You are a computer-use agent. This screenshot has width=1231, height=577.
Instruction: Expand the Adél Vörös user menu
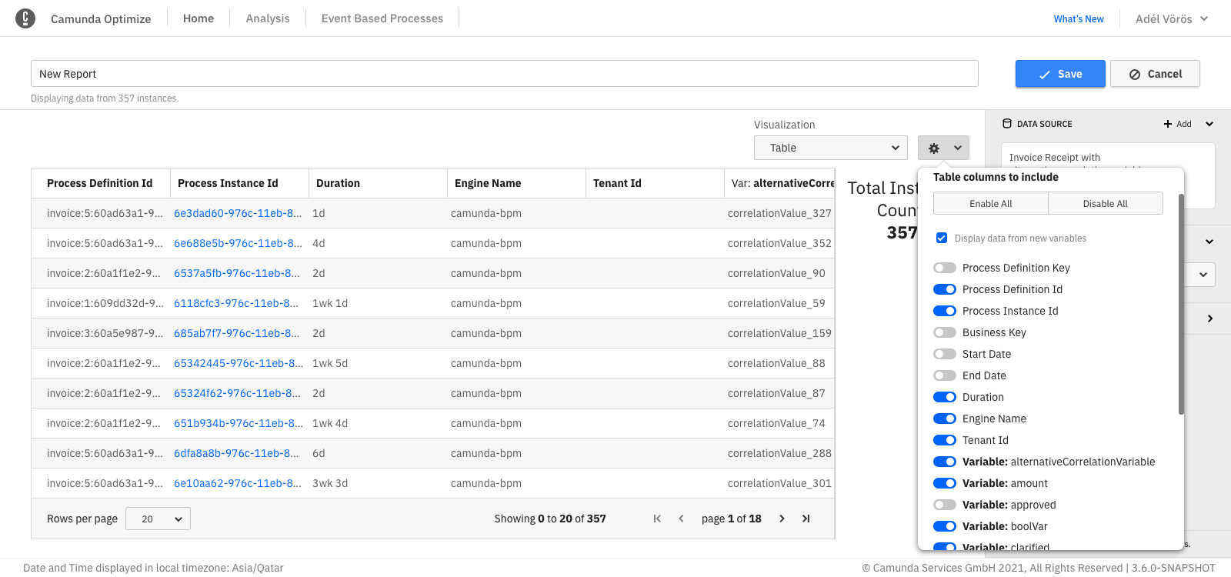pyautogui.click(x=1171, y=18)
